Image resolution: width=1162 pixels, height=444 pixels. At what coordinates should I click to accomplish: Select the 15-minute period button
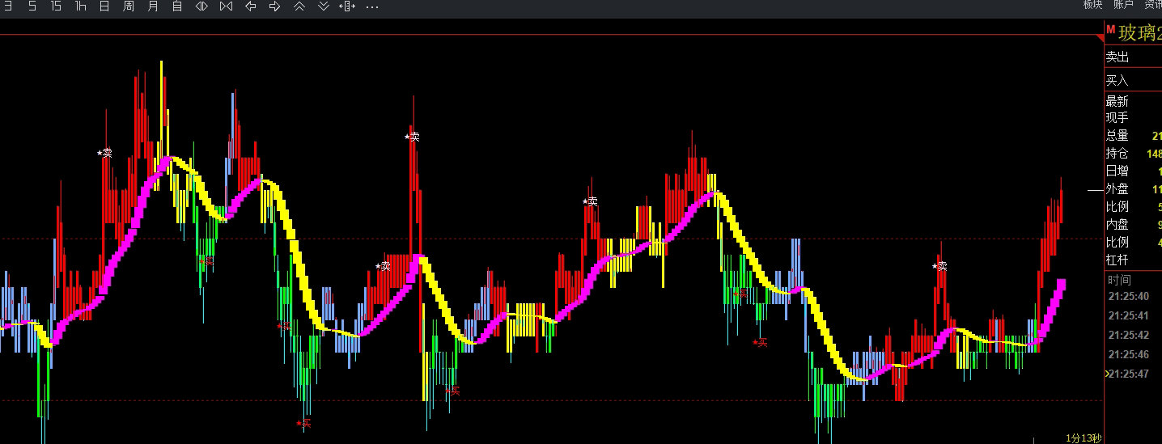56,6
